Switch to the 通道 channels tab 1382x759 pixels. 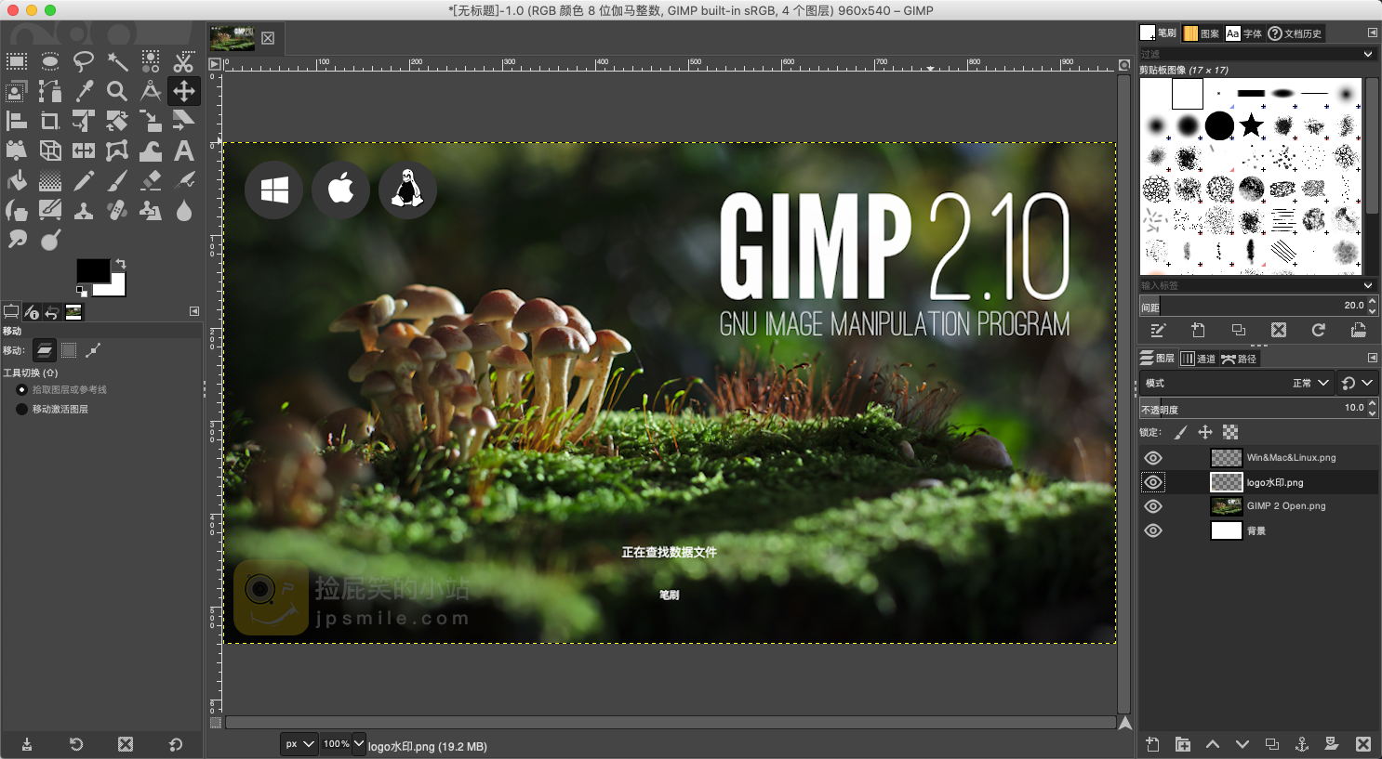tap(1200, 358)
